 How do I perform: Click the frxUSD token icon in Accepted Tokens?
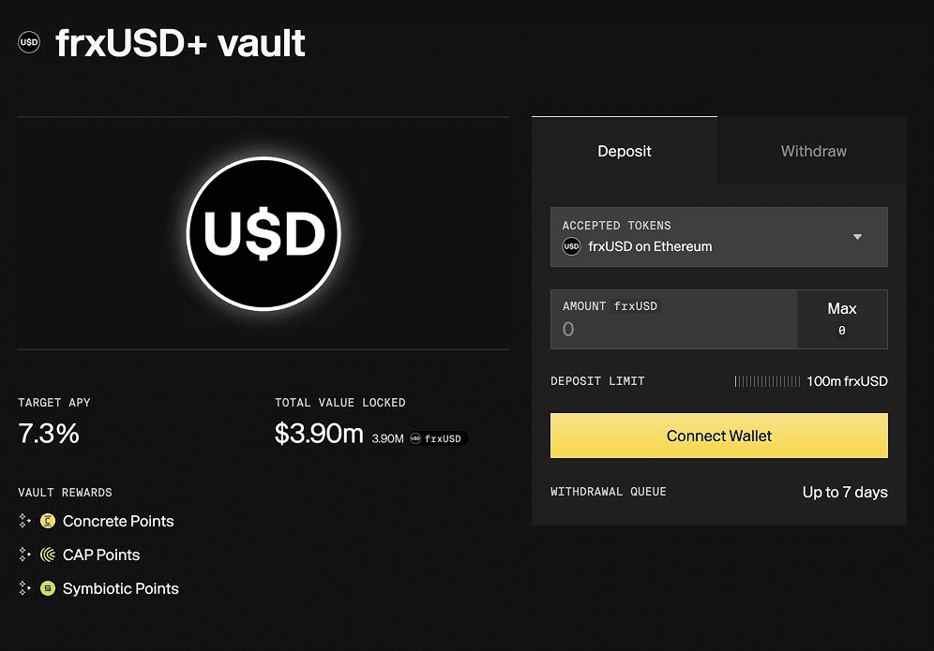(x=571, y=246)
